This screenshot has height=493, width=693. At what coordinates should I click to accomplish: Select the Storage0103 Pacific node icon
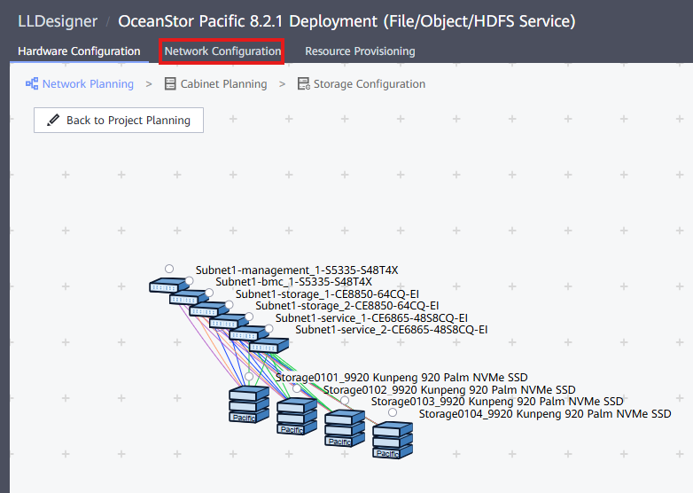pos(345,428)
